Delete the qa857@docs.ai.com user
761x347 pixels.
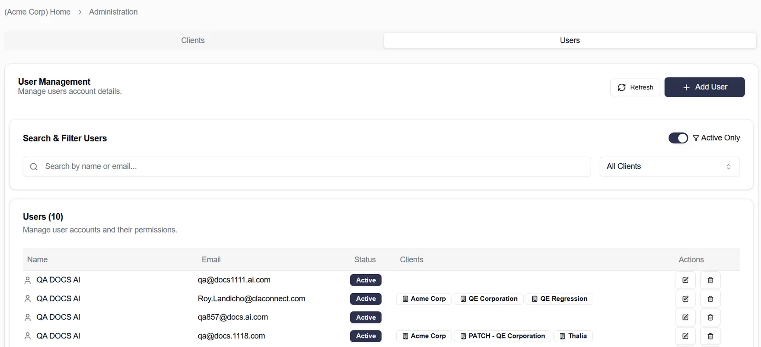click(x=710, y=317)
